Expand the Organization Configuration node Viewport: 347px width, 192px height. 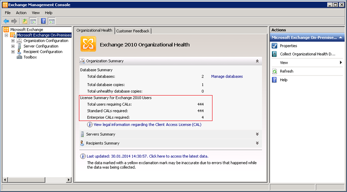(x=13, y=41)
